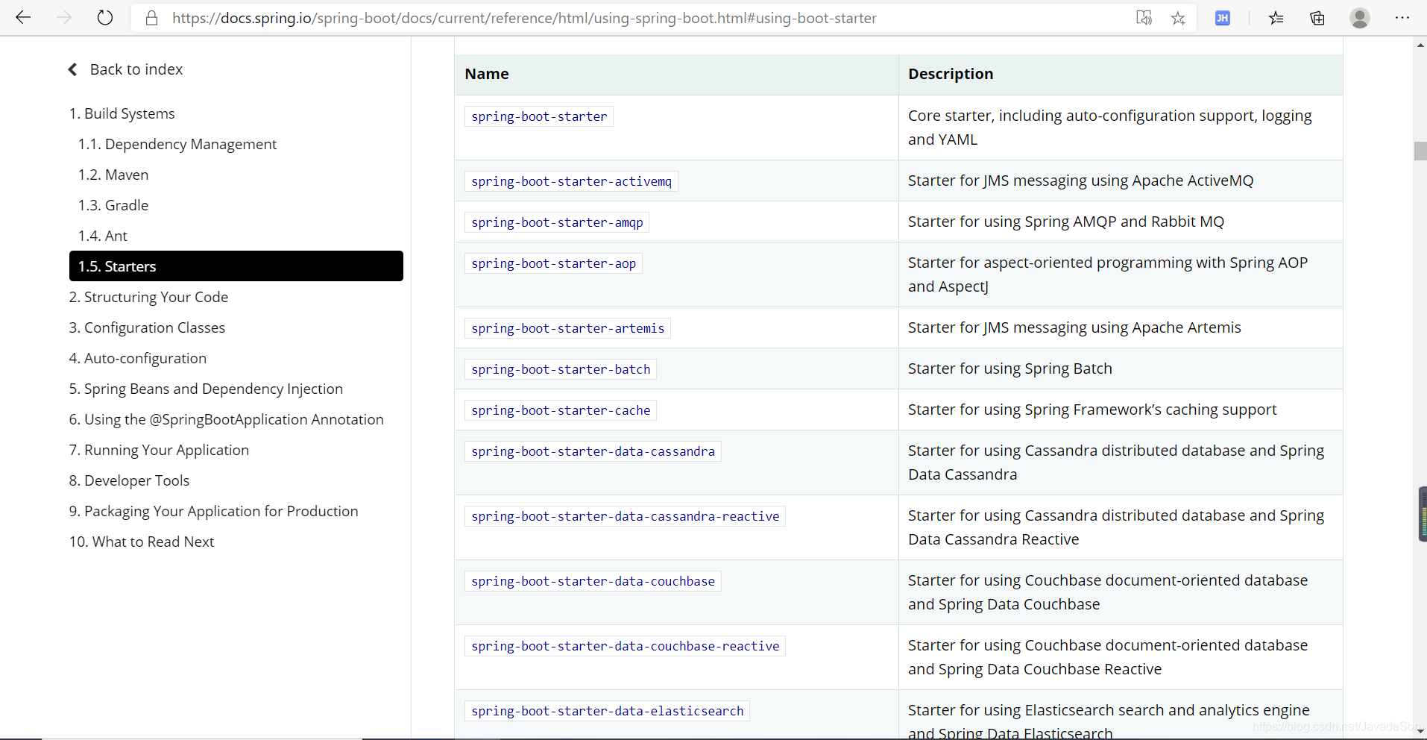
Task: Click the blue JH extension icon
Action: [x=1223, y=18]
